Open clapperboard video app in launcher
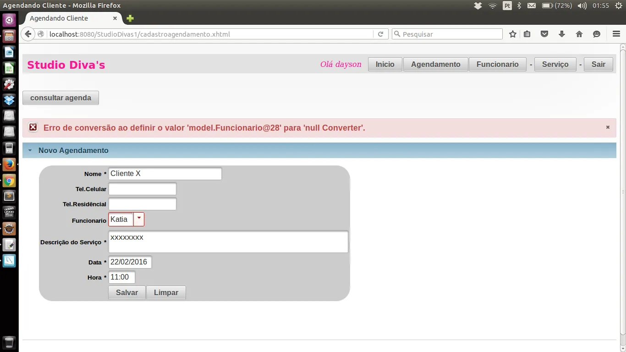This screenshot has width=626, height=352. (9, 213)
